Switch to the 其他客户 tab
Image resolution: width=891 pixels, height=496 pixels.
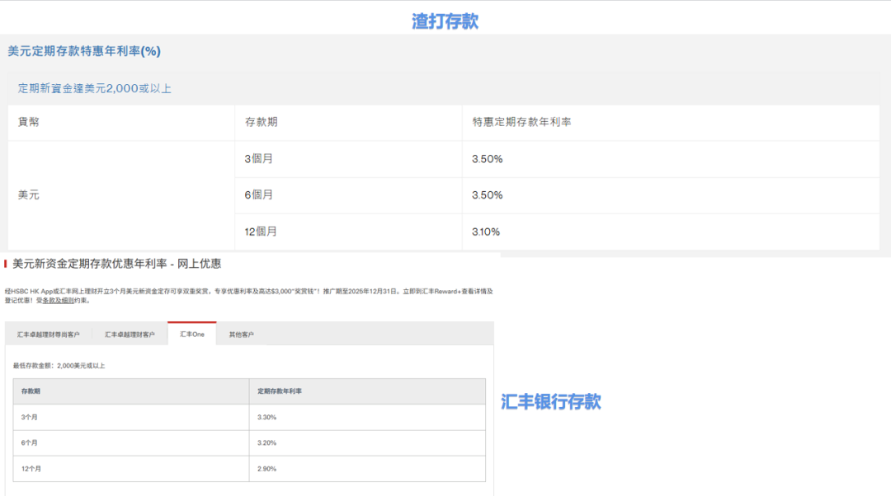(241, 335)
